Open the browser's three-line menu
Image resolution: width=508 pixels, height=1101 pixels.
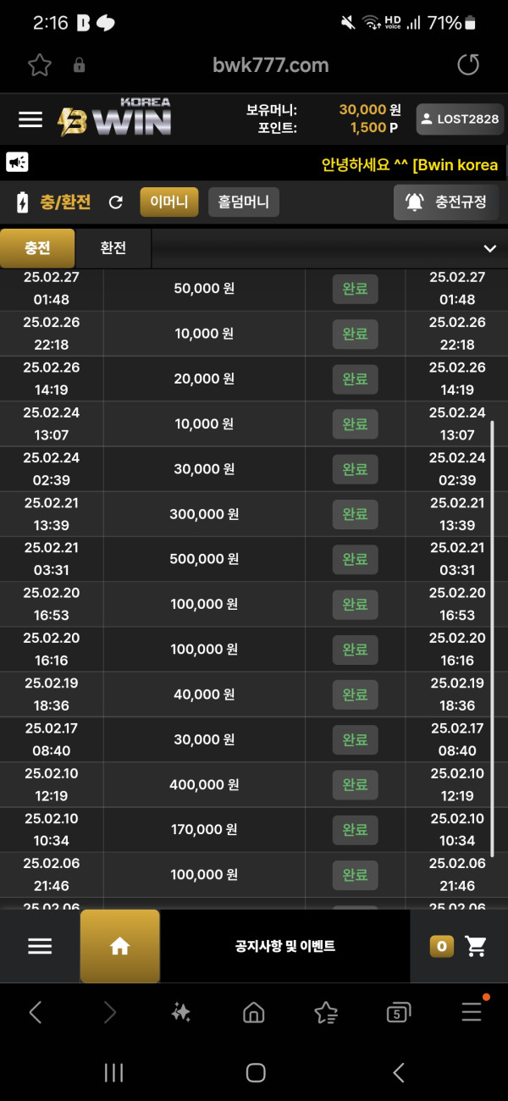[x=471, y=1012]
